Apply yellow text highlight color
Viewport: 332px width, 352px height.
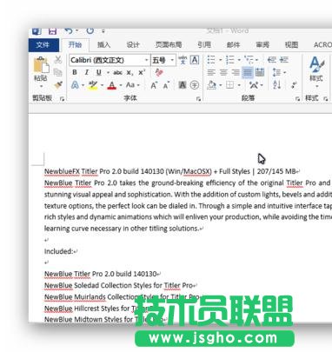click(x=93, y=85)
